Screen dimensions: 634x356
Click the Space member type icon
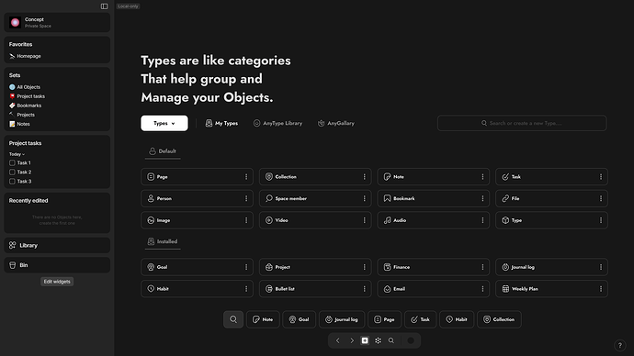pyautogui.click(x=269, y=198)
